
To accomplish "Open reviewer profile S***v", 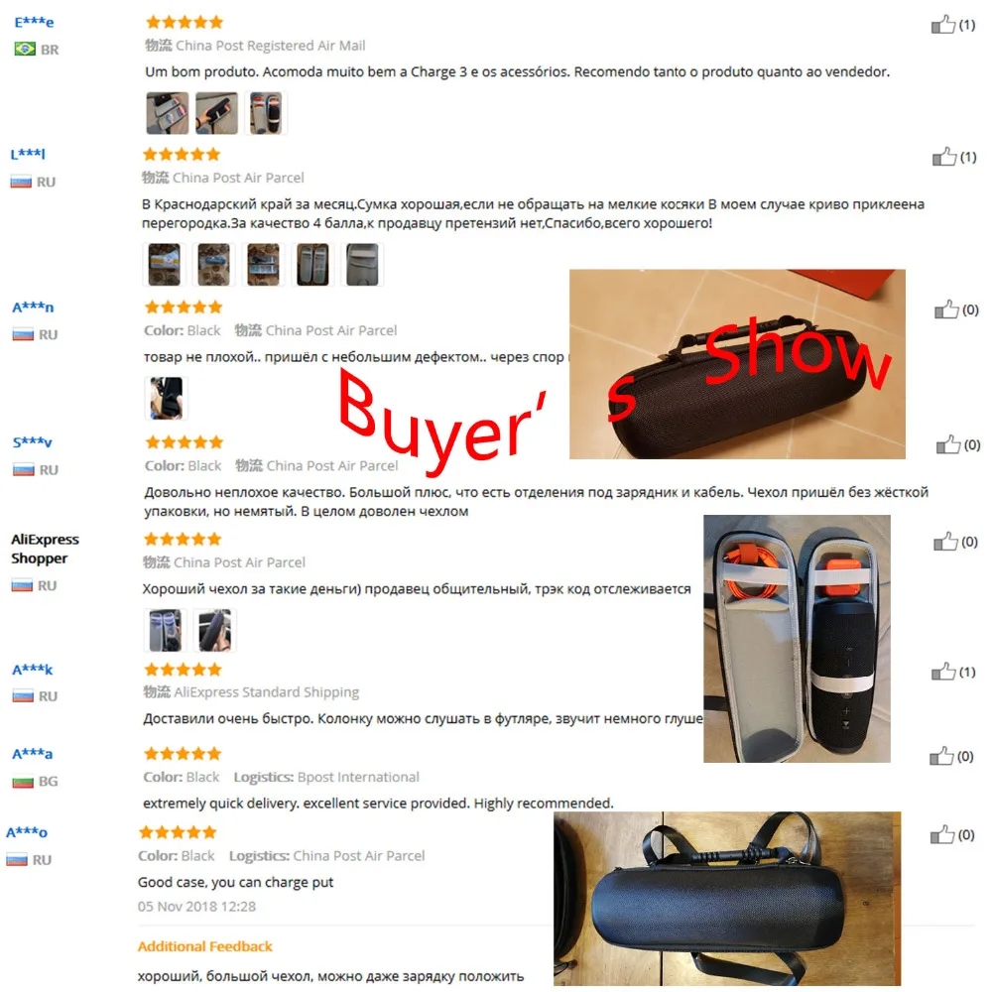I will pos(33,441).
